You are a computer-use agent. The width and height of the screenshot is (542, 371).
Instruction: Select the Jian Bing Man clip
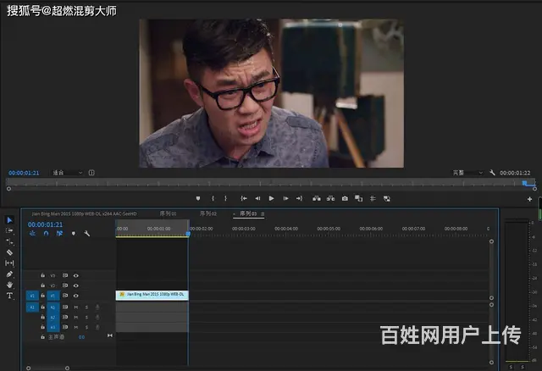[x=152, y=295]
